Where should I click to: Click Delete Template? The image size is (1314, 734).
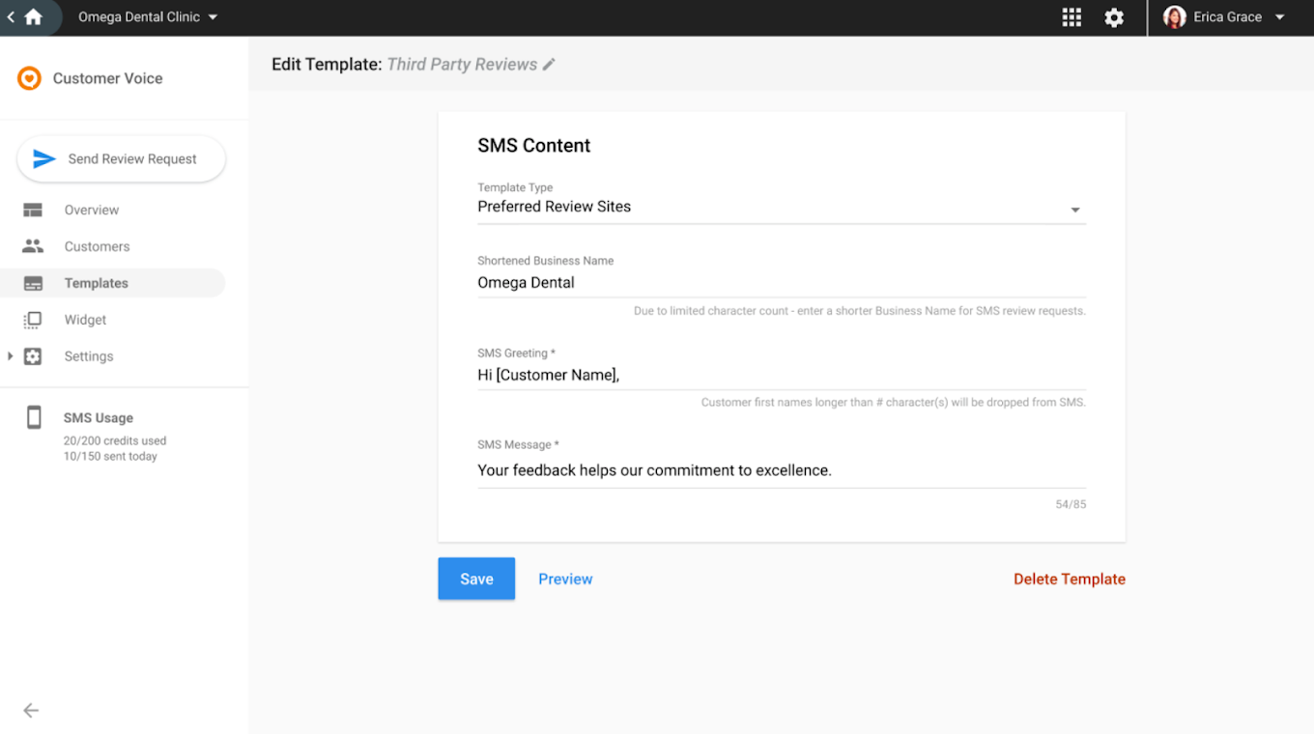point(1069,579)
